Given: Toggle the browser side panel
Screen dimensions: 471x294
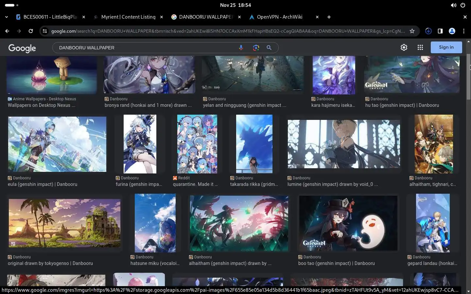Looking at the screenshot, I should coord(440,31).
